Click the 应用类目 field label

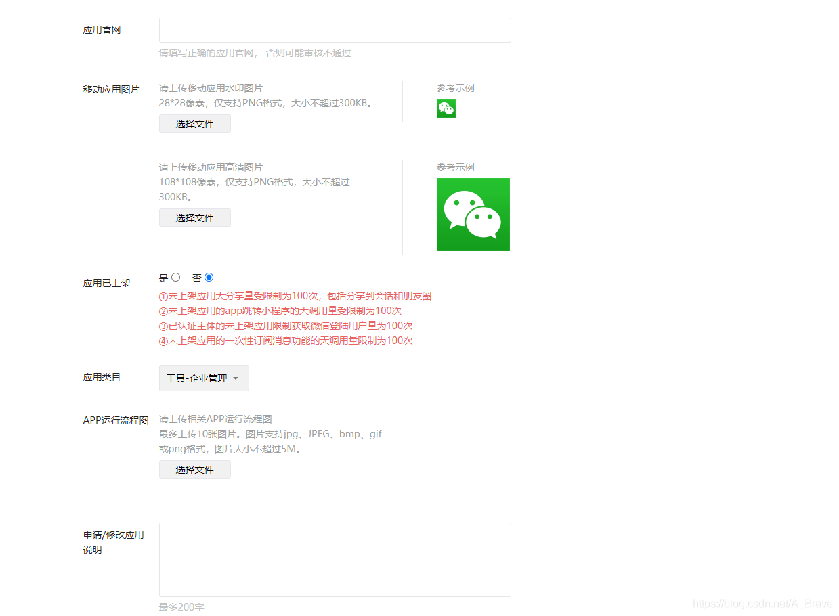coord(102,377)
